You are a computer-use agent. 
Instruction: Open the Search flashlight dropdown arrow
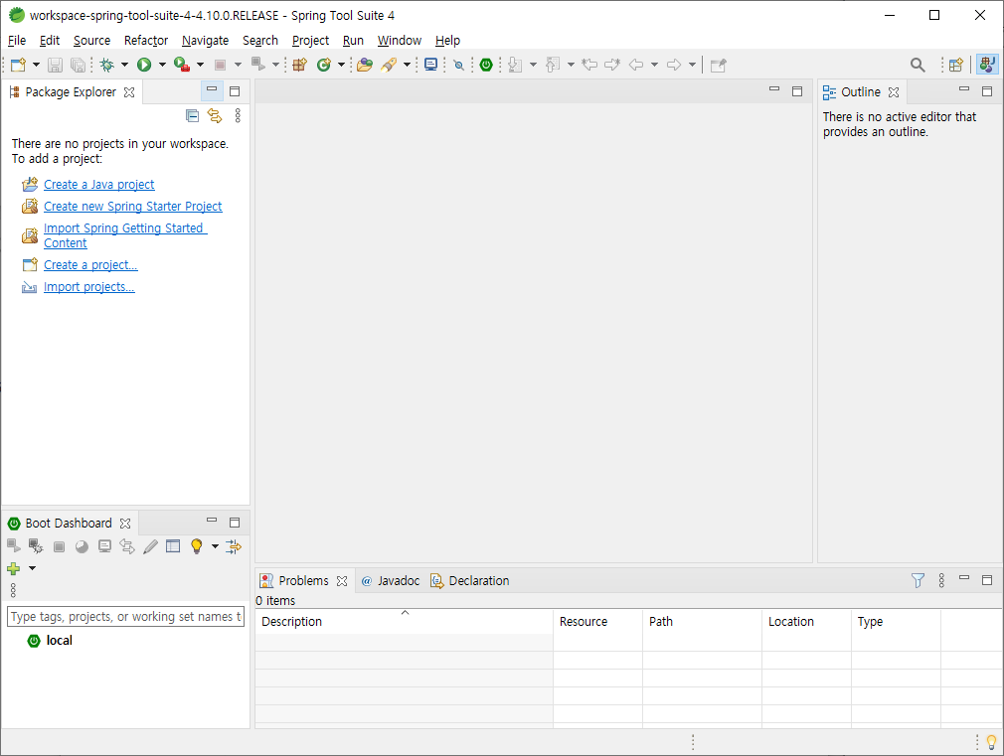[407, 65]
